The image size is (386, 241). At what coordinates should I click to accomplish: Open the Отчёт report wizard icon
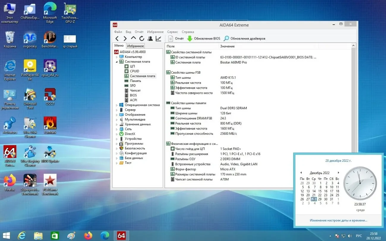coord(171,38)
